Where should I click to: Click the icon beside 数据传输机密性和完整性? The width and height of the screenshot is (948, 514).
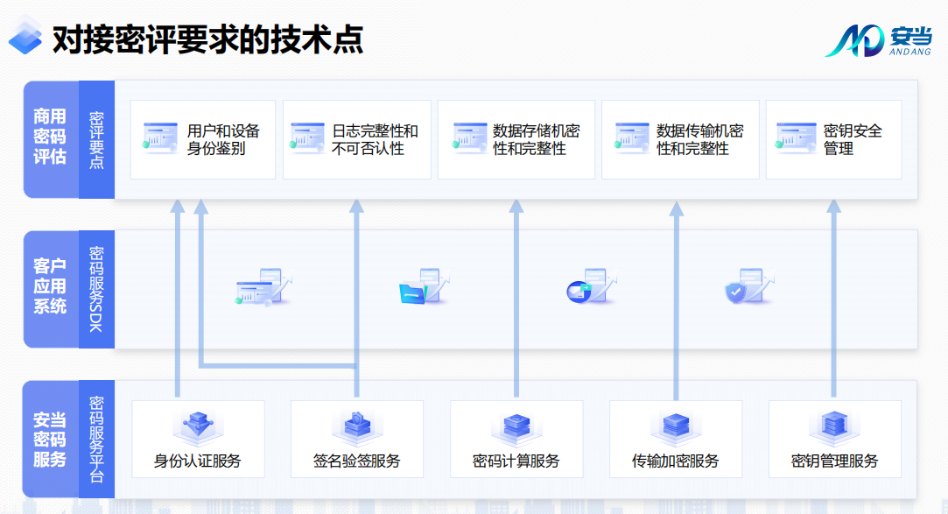click(x=632, y=137)
